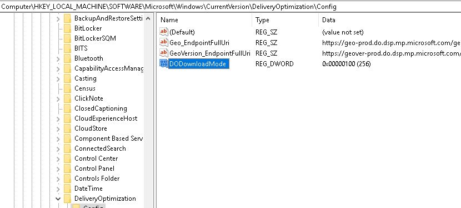
Task: Click the Component Based Serv folder icon
Action: point(67,138)
